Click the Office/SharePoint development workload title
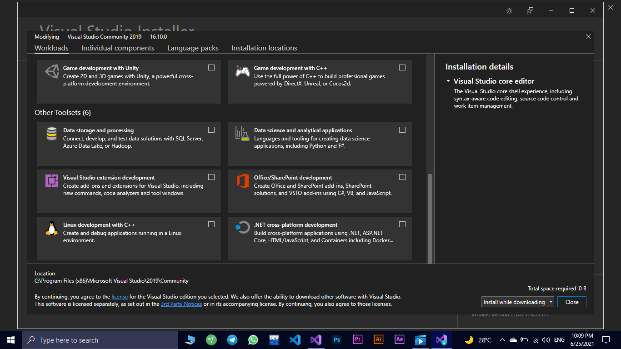Image resolution: width=621 pixels, height=349 pixels. [293, 178]
